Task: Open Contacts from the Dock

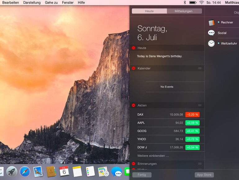Action: click(51, 172)
